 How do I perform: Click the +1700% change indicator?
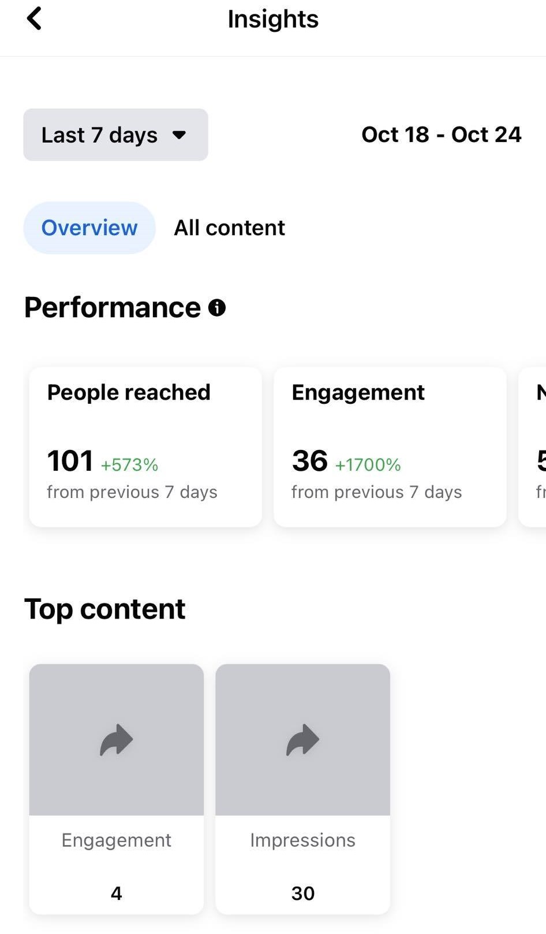pyautogui.click(x=368, y=465)
